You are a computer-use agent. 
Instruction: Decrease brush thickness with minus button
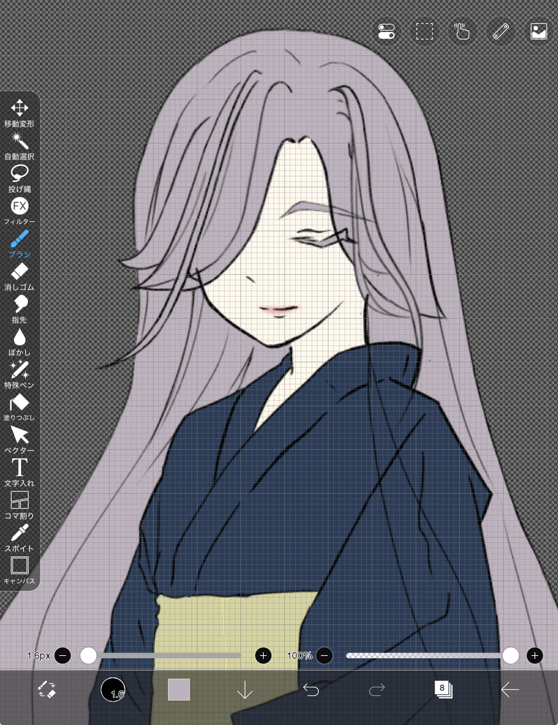pos(63,655)
